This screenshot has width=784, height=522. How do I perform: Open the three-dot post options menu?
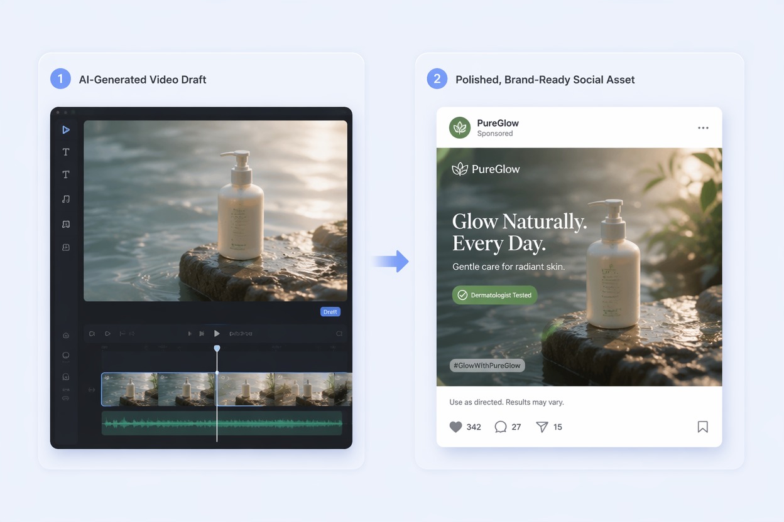[x=703, y=128]
